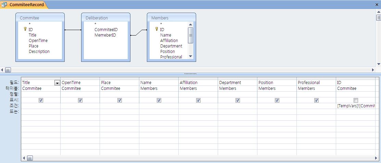Click the OpenTime field cell in grid
The image size is (381, 163).
pos(80,83)
